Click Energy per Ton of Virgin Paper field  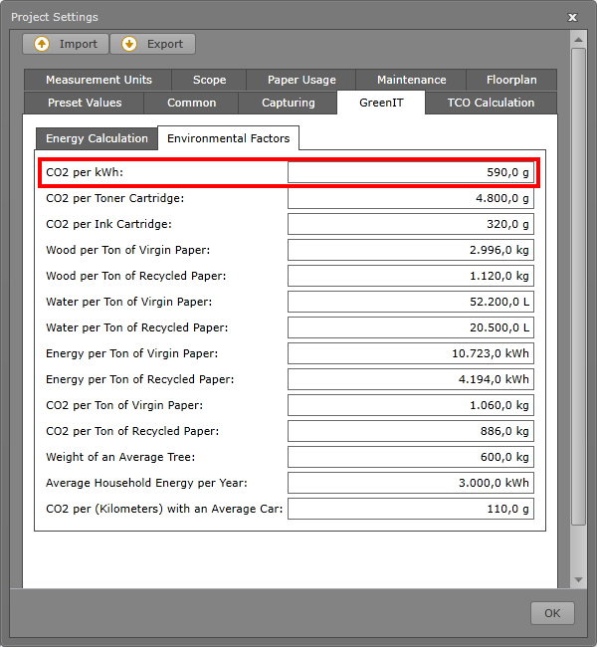click(411, 353)
